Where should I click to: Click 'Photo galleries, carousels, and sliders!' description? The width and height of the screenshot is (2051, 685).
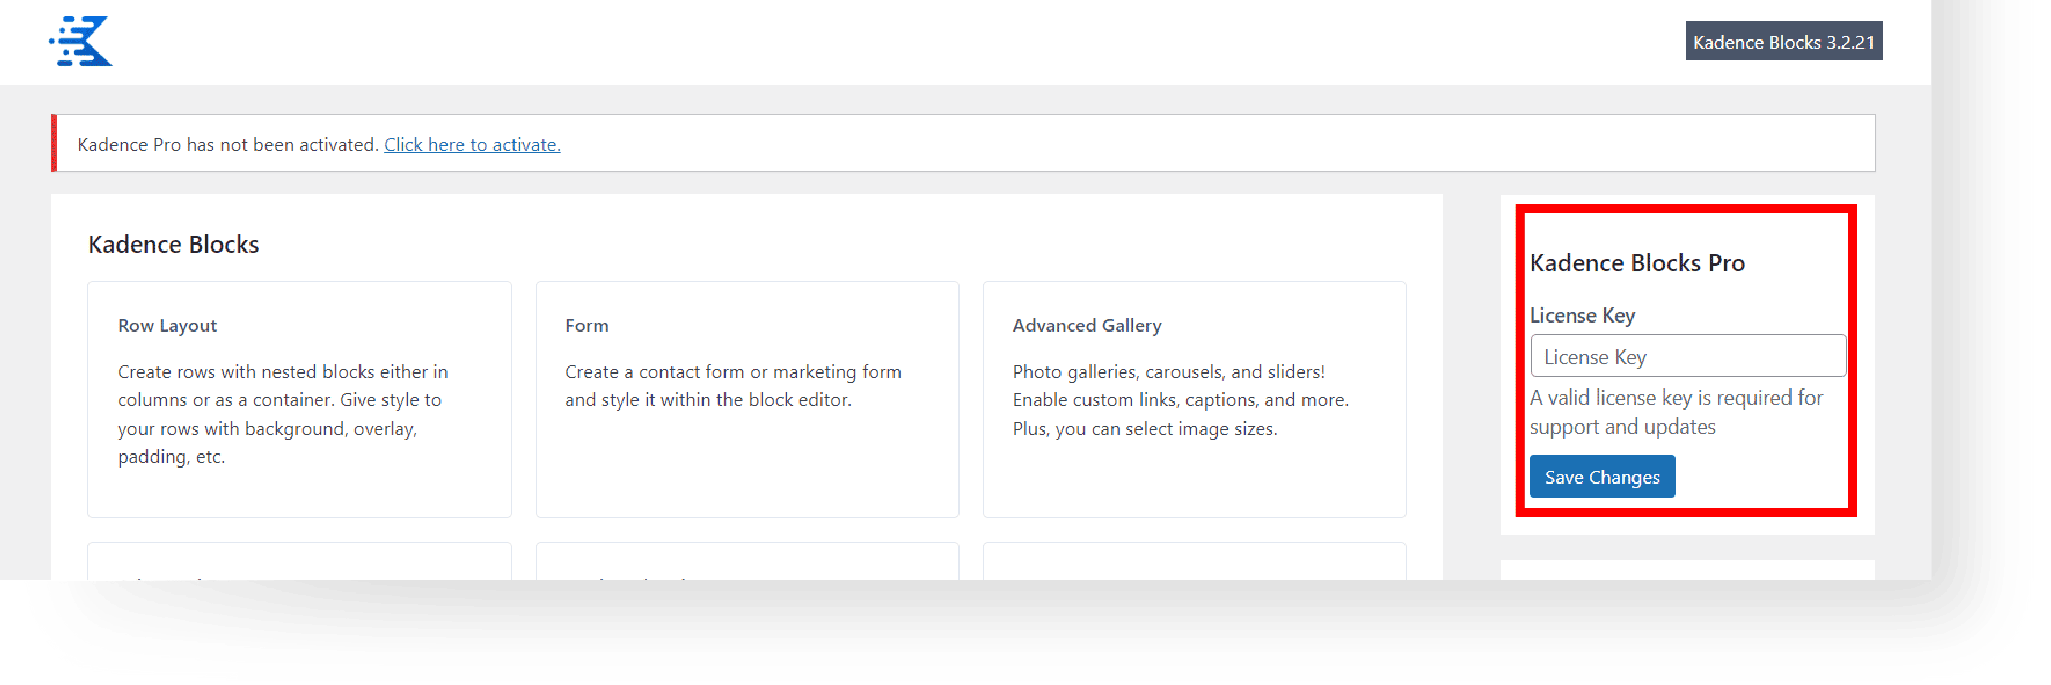[x=1181, y=400]
